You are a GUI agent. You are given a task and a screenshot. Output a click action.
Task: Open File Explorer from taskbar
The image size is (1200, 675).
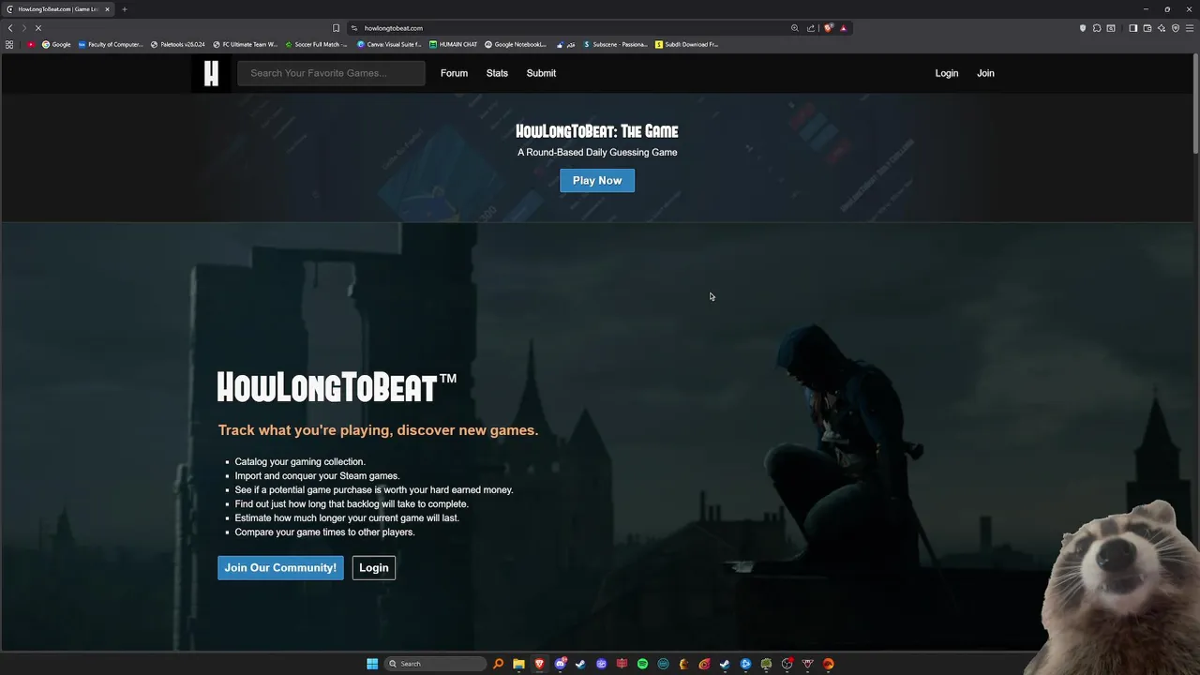point(518,664)
